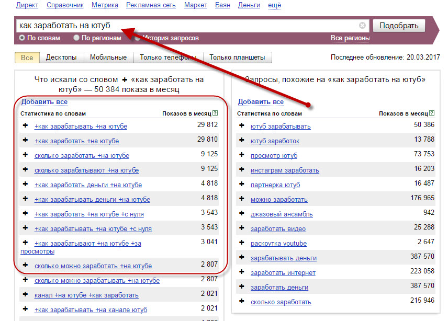The width and height of the screenshot is (448, 321).
Task: Plus icon for '+как зарабатывать +на канале ютуб'
Action: pos(26,309)
